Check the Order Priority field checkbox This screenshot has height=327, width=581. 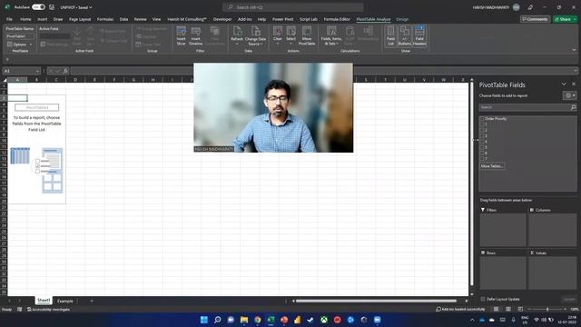pyautogui.click(x=482, y=119)
